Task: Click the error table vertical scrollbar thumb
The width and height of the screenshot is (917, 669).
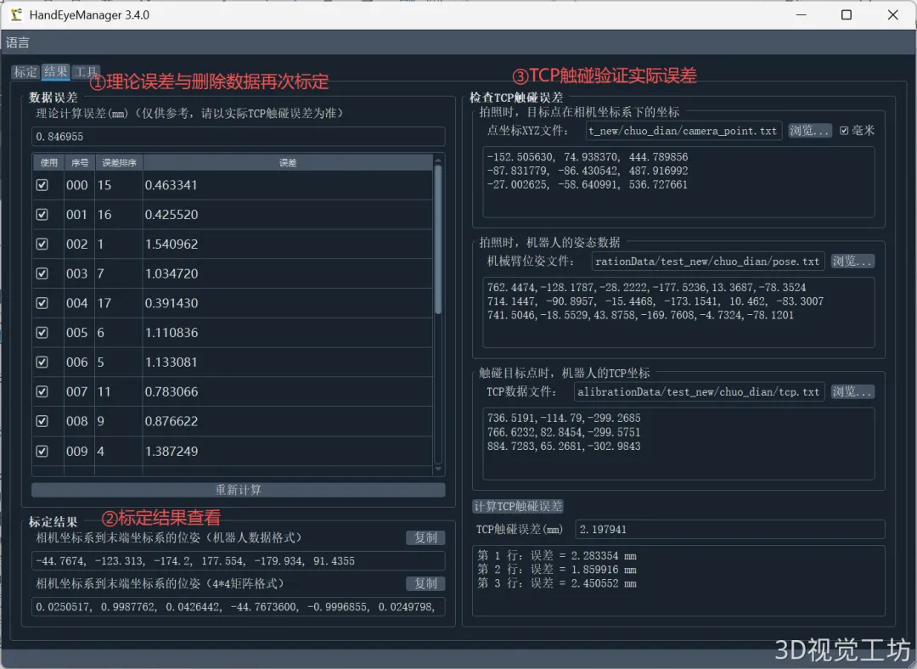Action: click(x=438, y=239)
